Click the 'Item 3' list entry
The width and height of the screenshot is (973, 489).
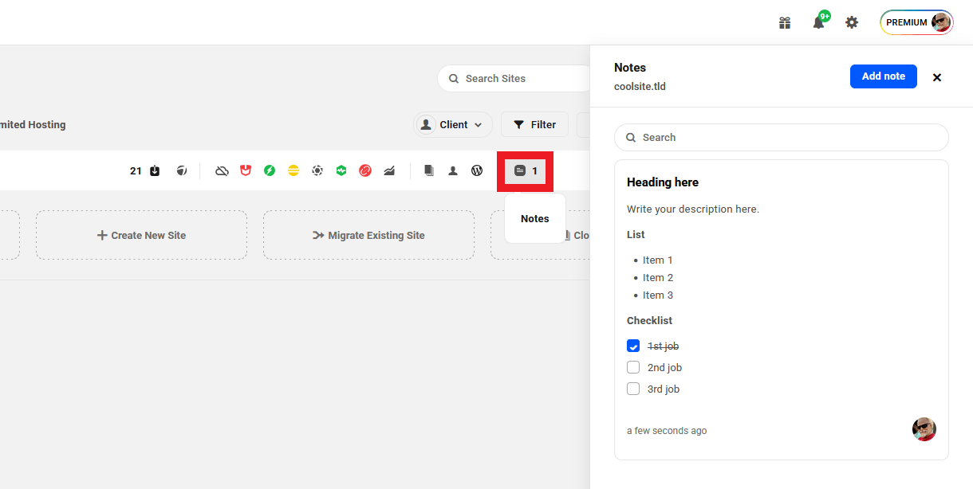(658, 295)
